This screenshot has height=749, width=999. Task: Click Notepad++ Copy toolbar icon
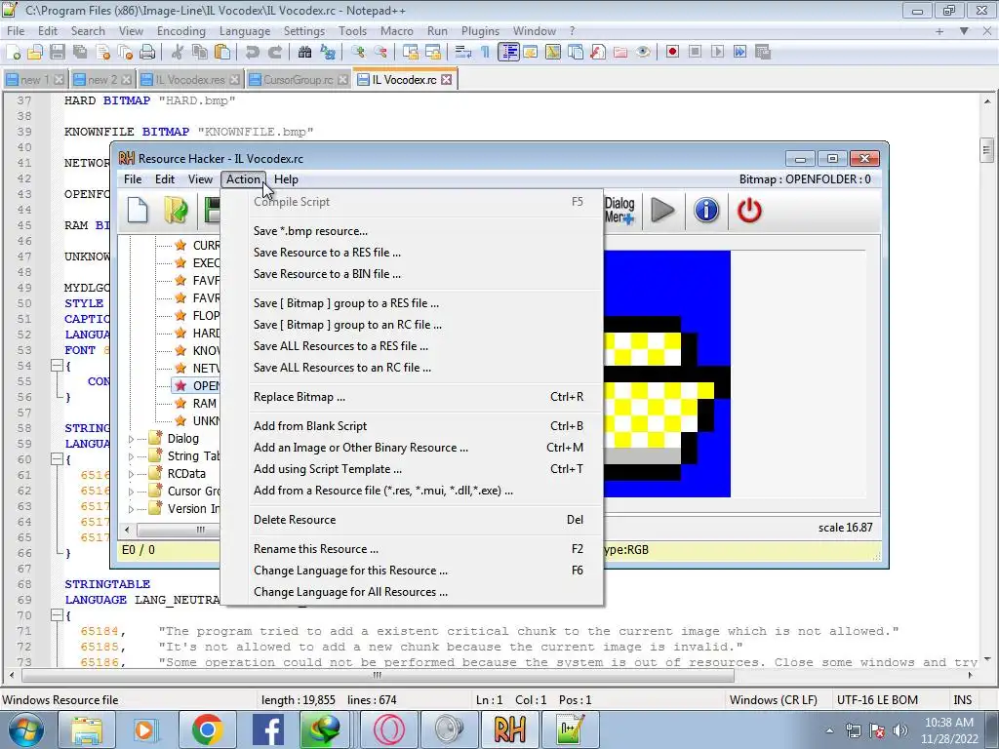[x=199, y=53]
